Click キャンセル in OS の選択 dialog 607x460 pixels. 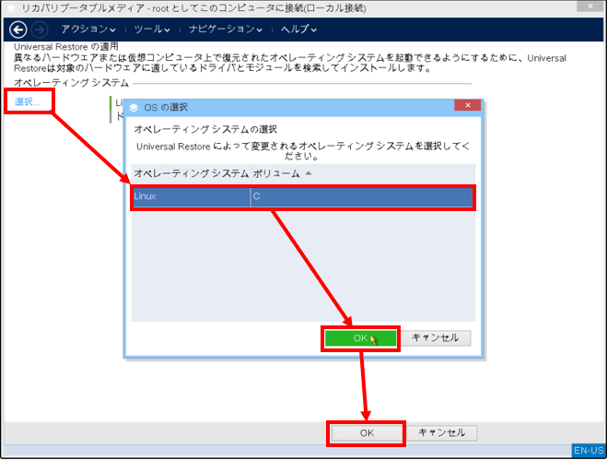point(436,338)
